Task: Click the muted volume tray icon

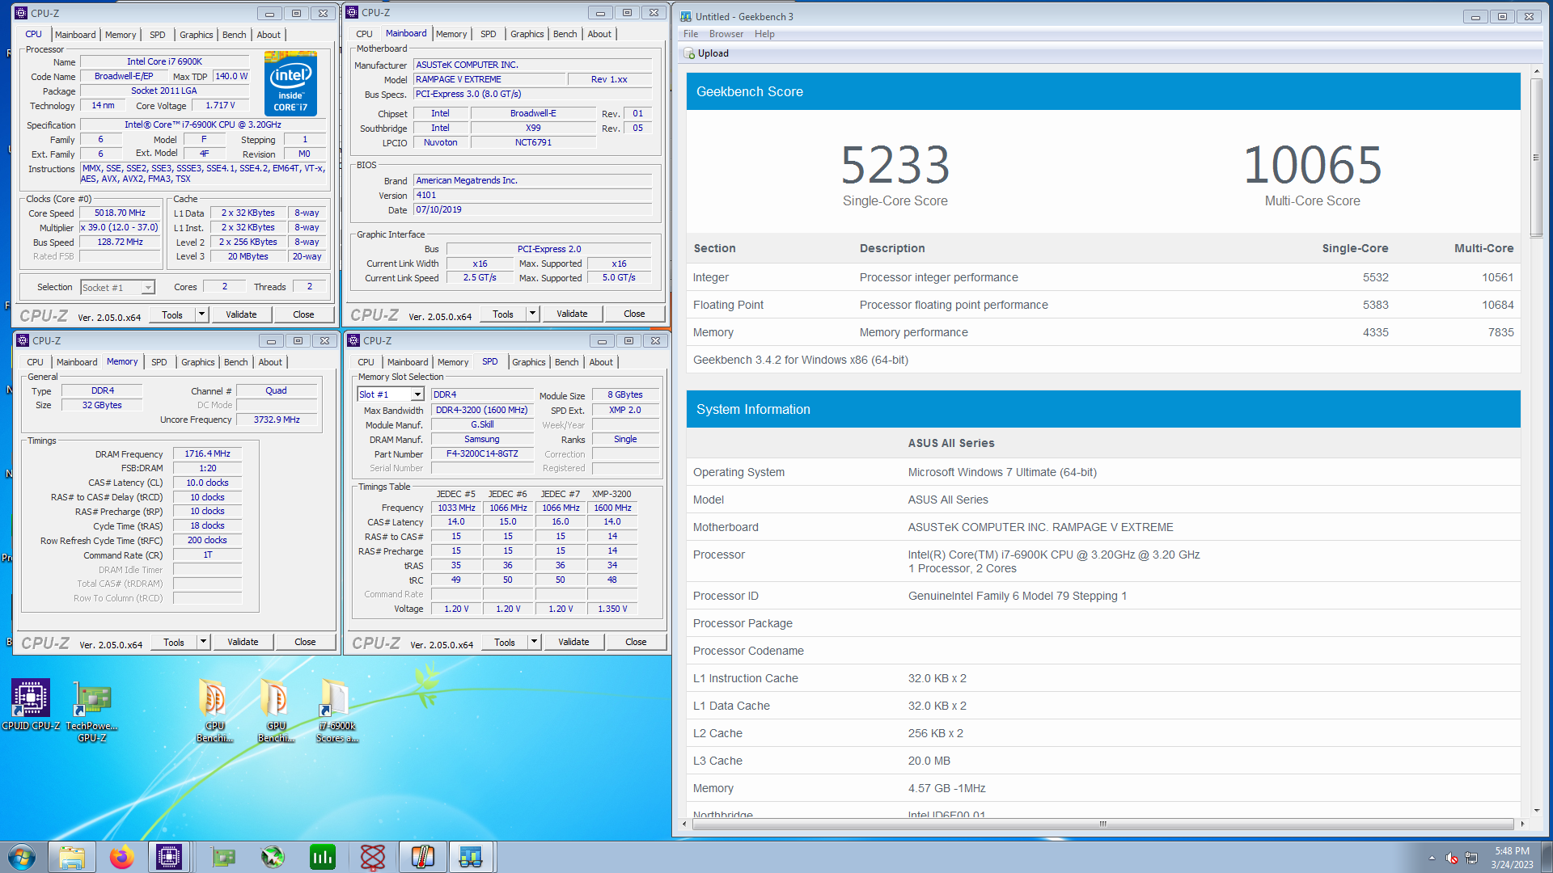Action: [x=1452, y=858]
